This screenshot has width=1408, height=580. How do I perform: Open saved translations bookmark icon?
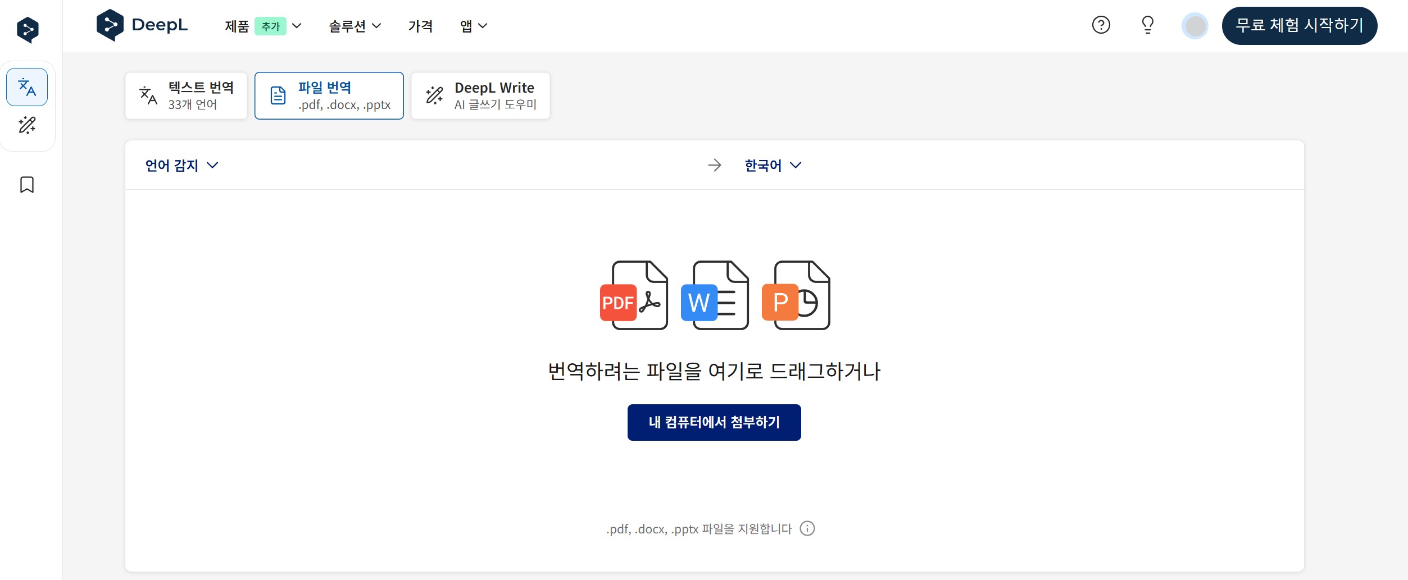[27, 185]
